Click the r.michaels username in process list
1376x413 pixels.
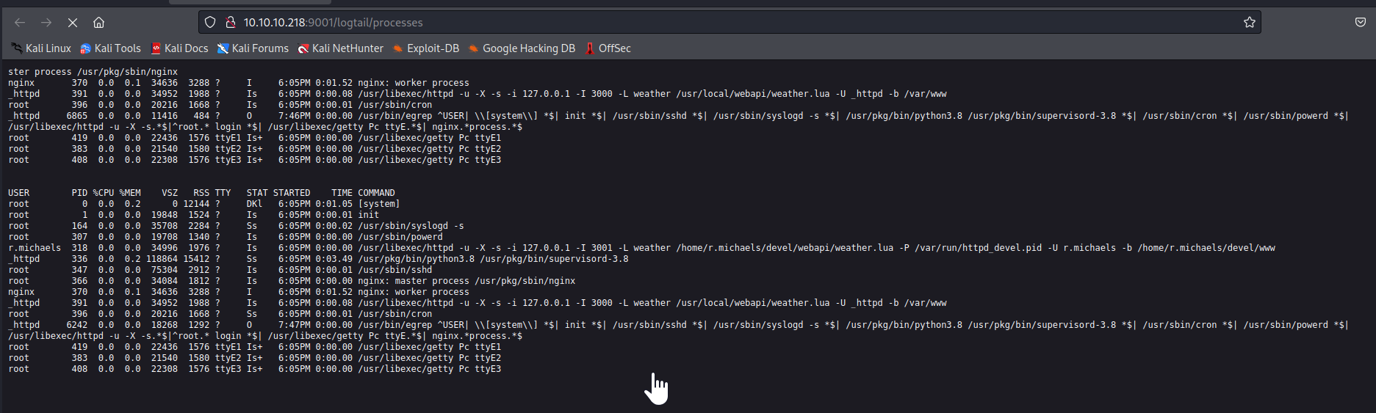[x=35, y=248]
